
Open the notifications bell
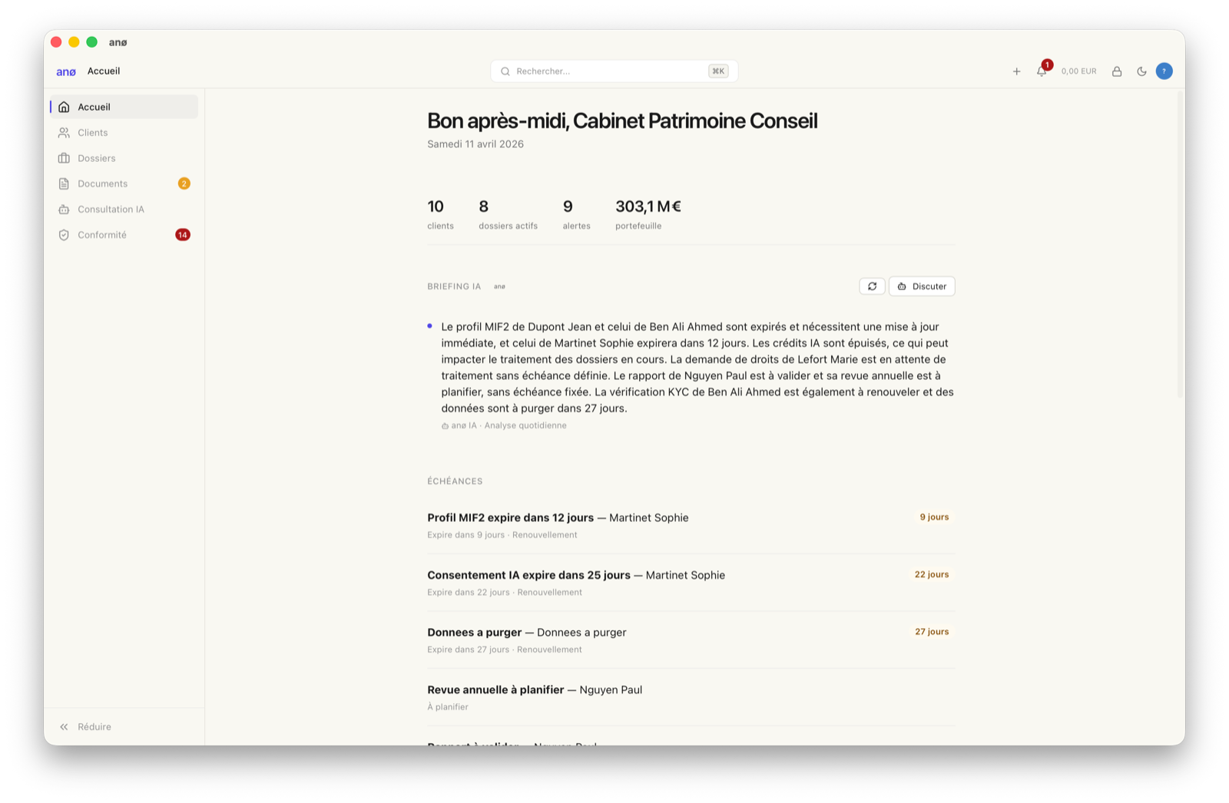click(x=1042, y=71)
